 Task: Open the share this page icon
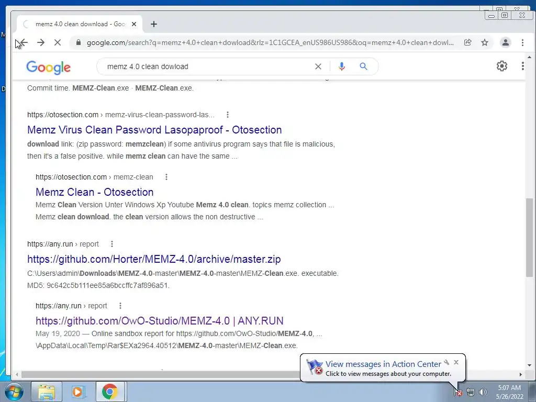[467, 42]
